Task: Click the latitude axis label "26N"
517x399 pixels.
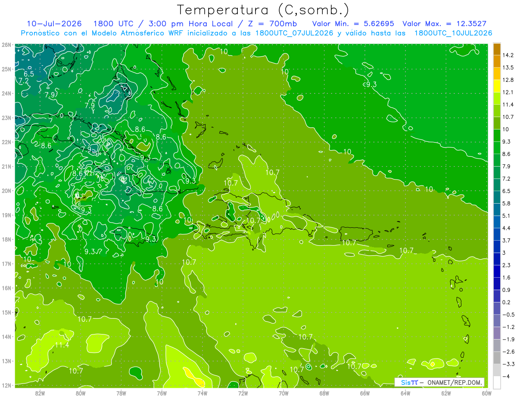Action: point(6,45)
